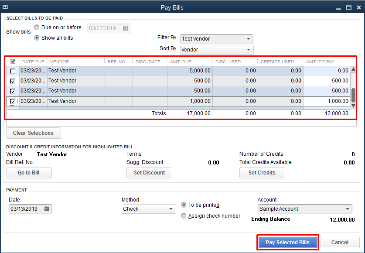The image size is (365, 253).
Task: Open the Sort By dropdown
Action: tap(248, 50)
